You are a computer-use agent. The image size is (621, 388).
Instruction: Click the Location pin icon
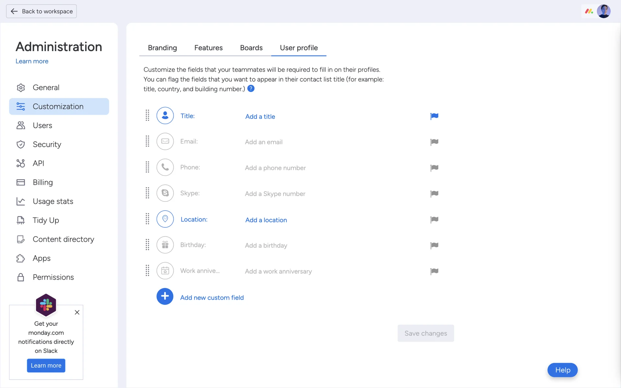165,219
